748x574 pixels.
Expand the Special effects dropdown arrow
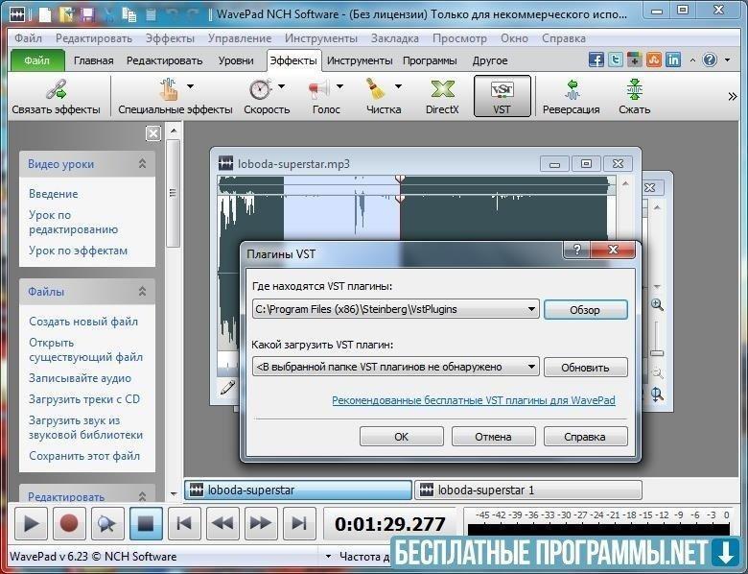pos(191,86)
